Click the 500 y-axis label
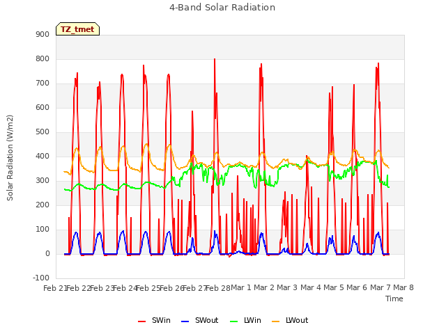This screenshot has height=334, width=446. [43, 132]
